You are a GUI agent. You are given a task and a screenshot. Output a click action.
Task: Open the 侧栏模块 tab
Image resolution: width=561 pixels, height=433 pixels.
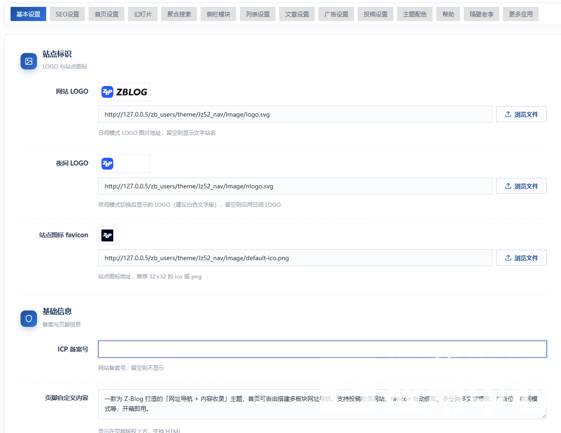(x=218, y=14)
